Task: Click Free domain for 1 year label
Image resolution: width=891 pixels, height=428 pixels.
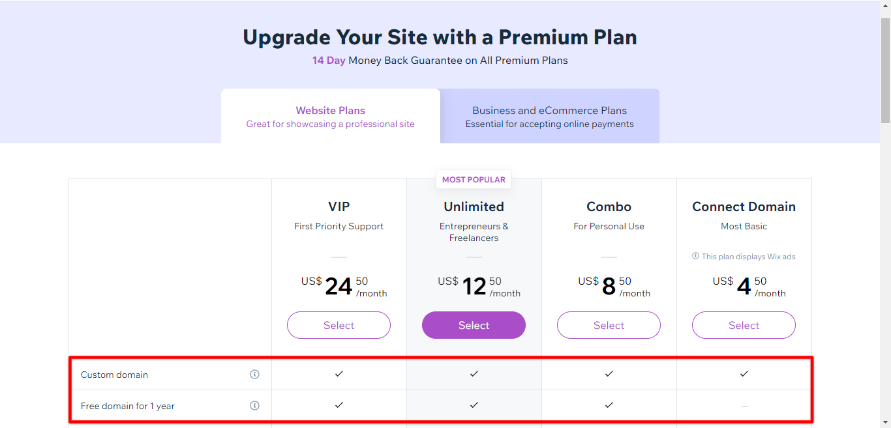Action: [x=128, y=406]
